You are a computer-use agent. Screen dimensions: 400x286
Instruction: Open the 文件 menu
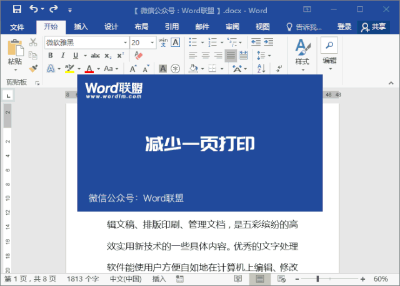[17, 27]
